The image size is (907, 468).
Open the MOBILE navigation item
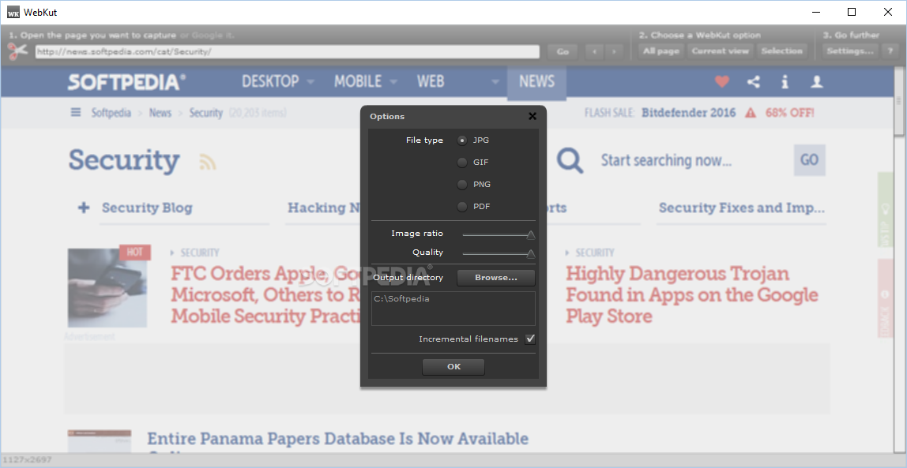[x=357, y=81]
